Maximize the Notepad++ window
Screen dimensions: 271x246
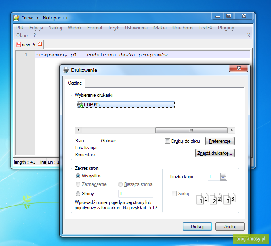(229, 16)
